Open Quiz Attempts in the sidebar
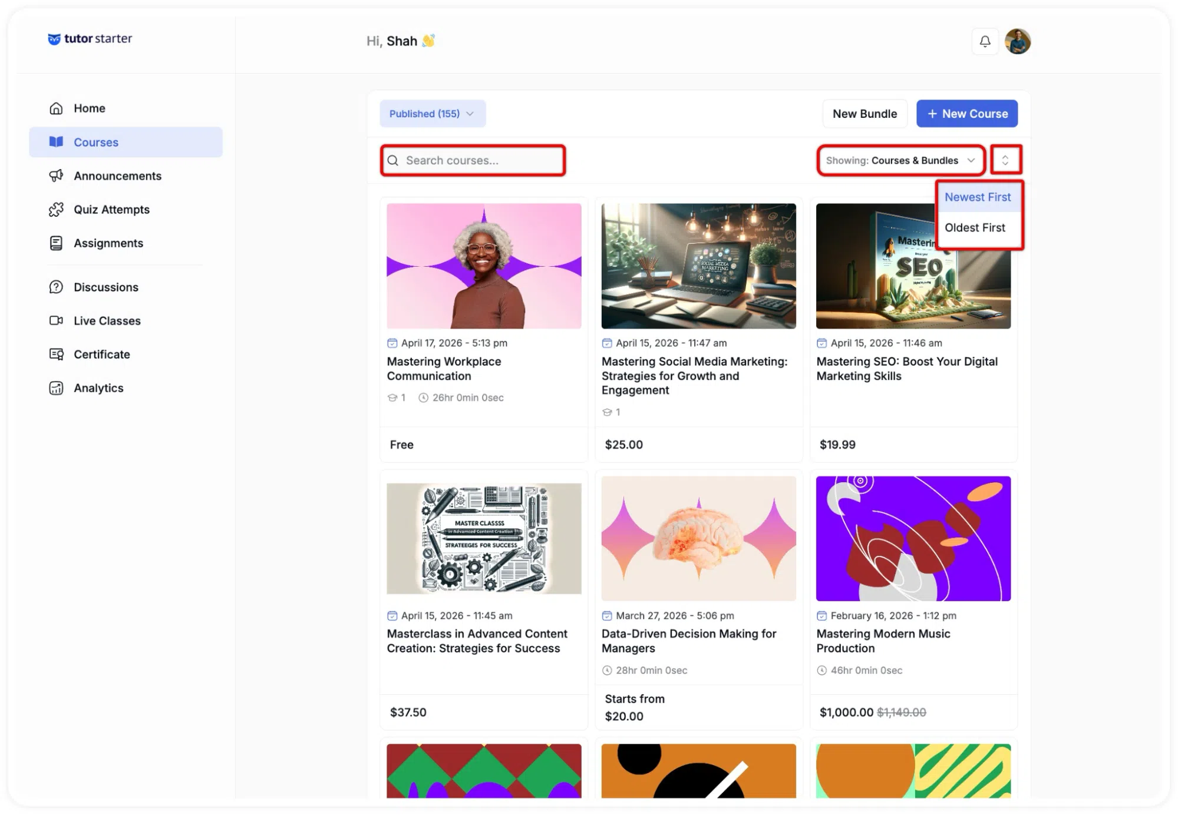Image resolution: width=1178 pixels, height=815 pixels. click(x=126, y=209)
